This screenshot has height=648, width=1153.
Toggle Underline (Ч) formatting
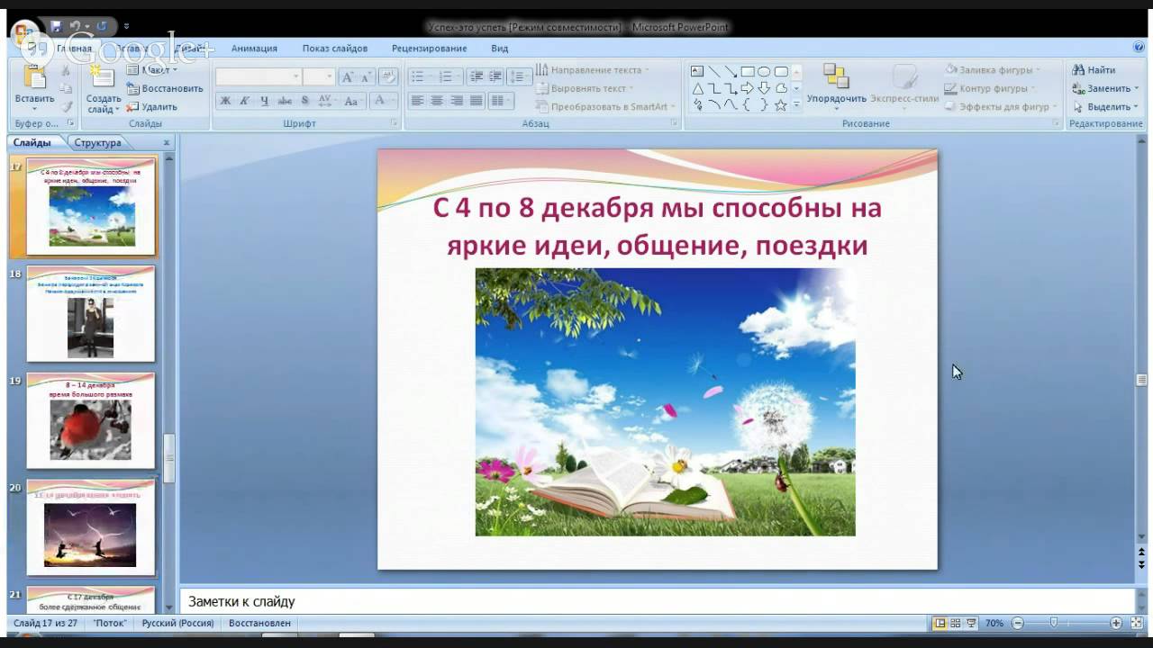coord(264,100)
